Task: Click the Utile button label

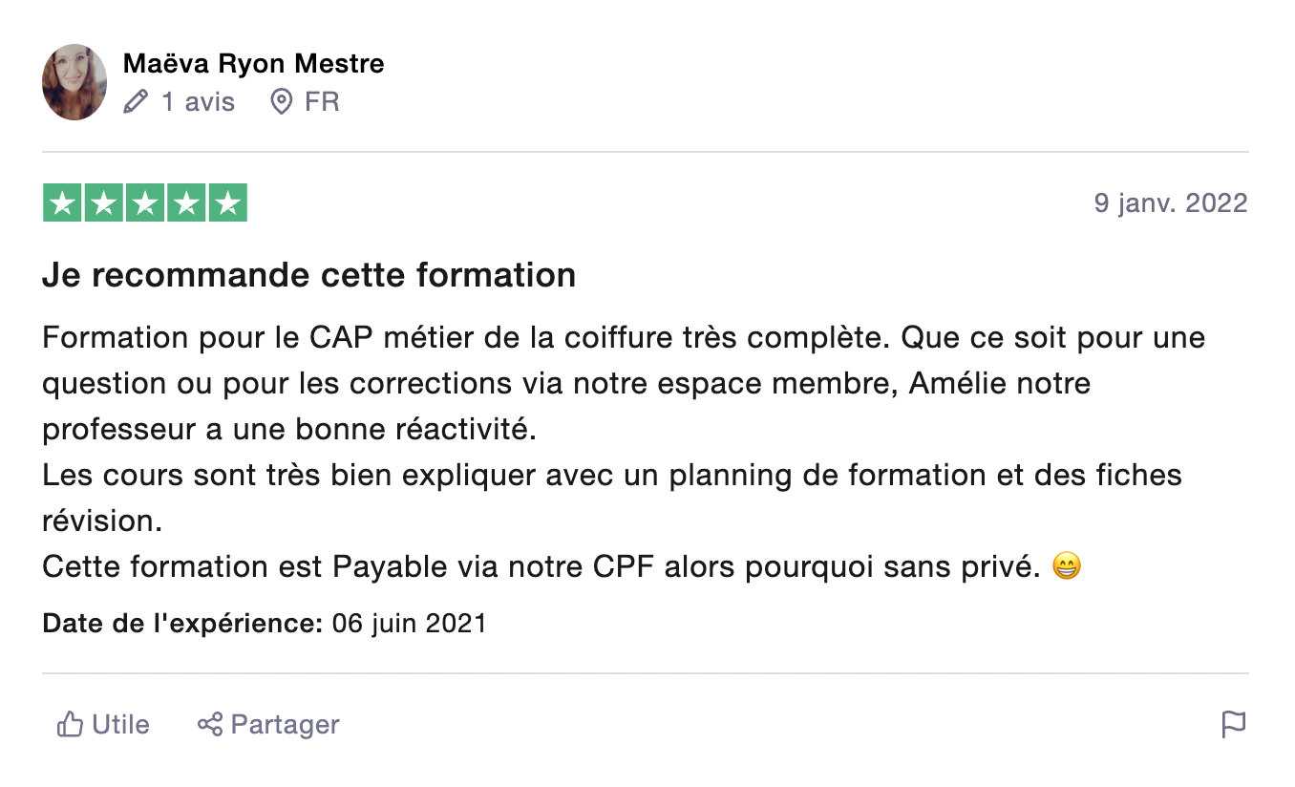Action: pos(120,725)
